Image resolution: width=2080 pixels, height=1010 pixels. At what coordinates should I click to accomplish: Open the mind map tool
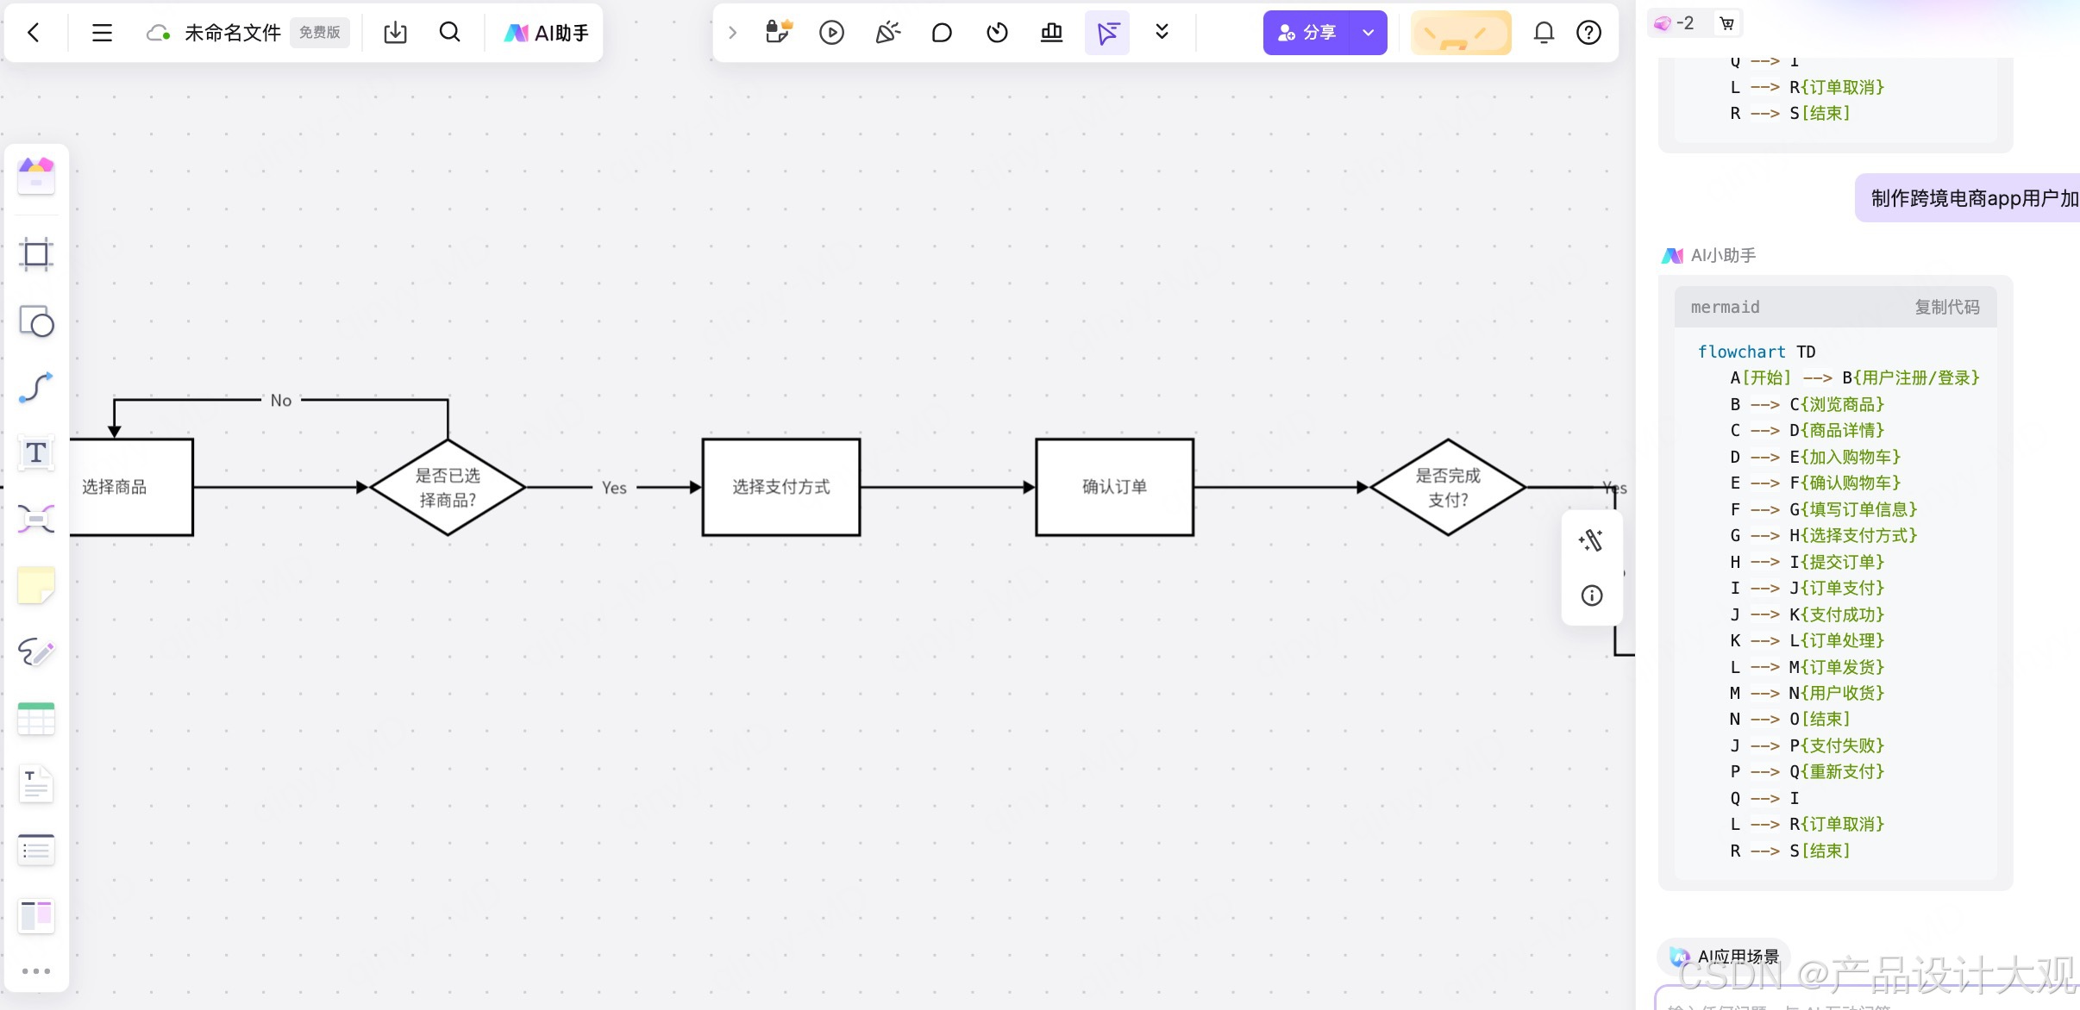pyautogui.click(x=36, y=520)
